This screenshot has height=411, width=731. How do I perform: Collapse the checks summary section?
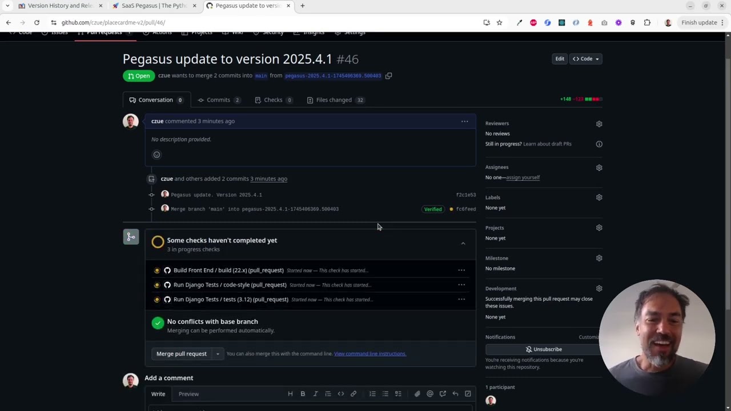(463, 244)
